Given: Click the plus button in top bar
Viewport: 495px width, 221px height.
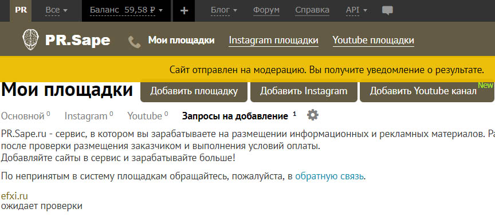Looking at the screenshot, I should click(184, 11).
